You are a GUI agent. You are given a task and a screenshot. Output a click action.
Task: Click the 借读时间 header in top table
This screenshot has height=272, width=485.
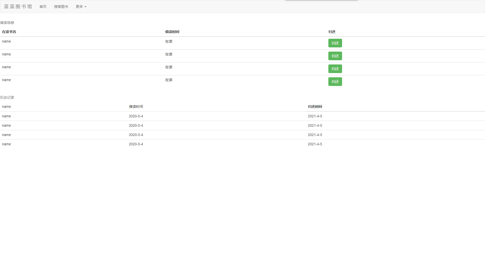tap(172, 32)
